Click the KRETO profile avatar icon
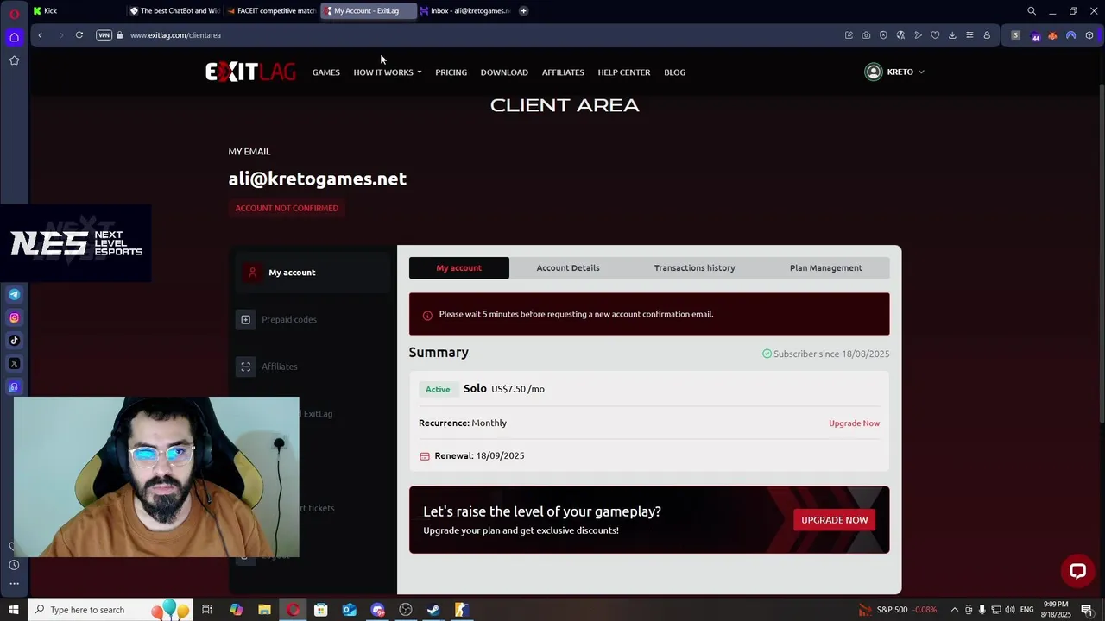Screen dimensions: 1105x621 click(874, 72)
